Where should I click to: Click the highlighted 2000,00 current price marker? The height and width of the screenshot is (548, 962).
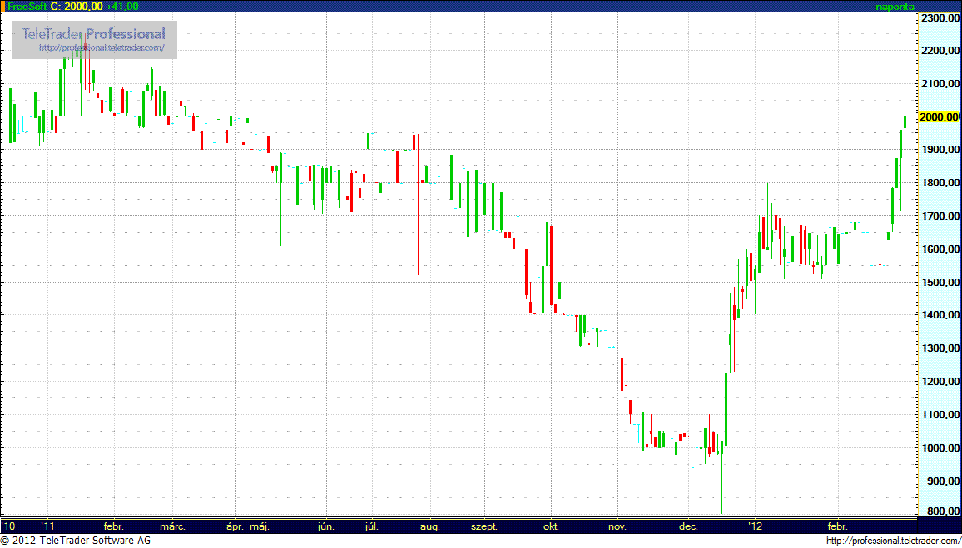point(940,116)
